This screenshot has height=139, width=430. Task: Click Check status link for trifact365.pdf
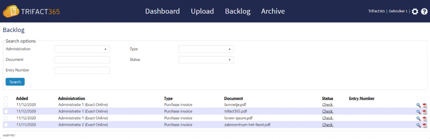click(x=328, y=112)
